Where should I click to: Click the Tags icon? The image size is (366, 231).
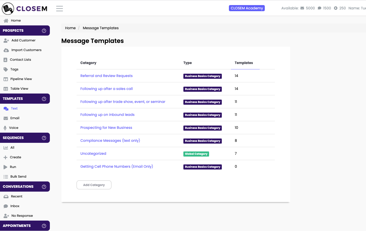click(x=6, y=69)
